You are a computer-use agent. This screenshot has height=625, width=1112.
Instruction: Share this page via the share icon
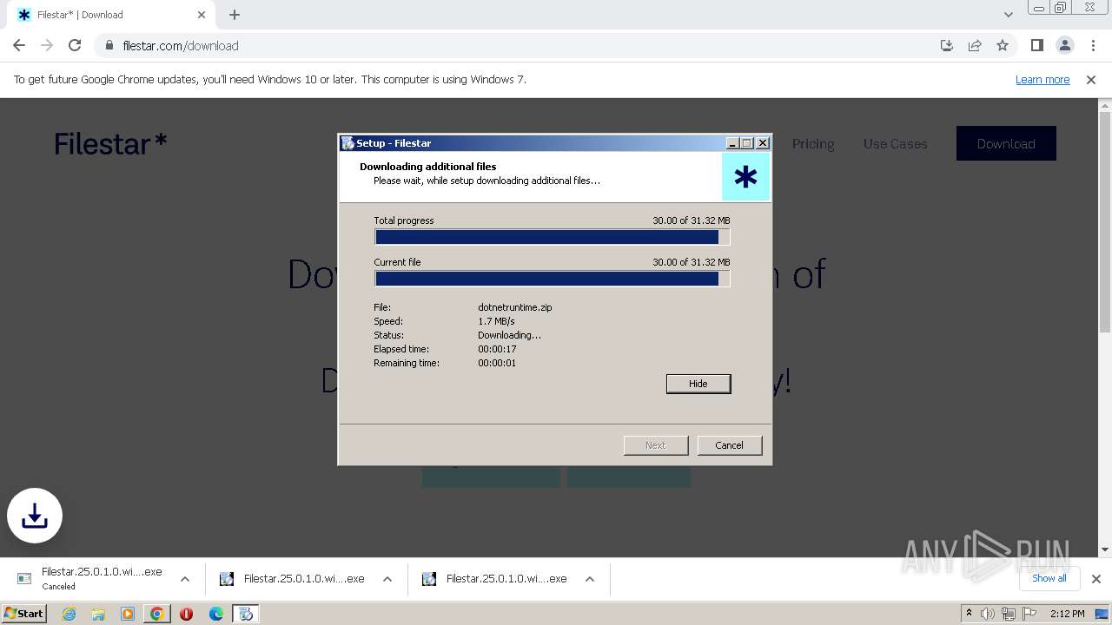[975, 45]
